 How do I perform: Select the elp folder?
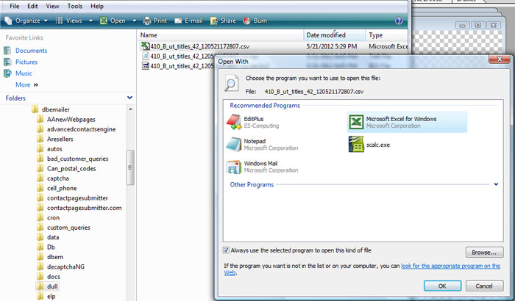[x=46, y=297]
